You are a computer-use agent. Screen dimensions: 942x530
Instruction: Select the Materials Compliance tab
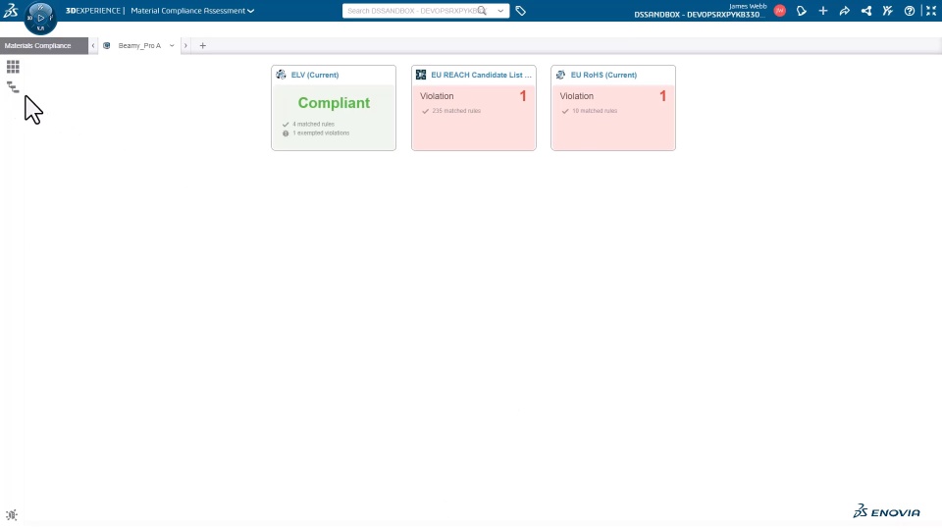[44, 46]
